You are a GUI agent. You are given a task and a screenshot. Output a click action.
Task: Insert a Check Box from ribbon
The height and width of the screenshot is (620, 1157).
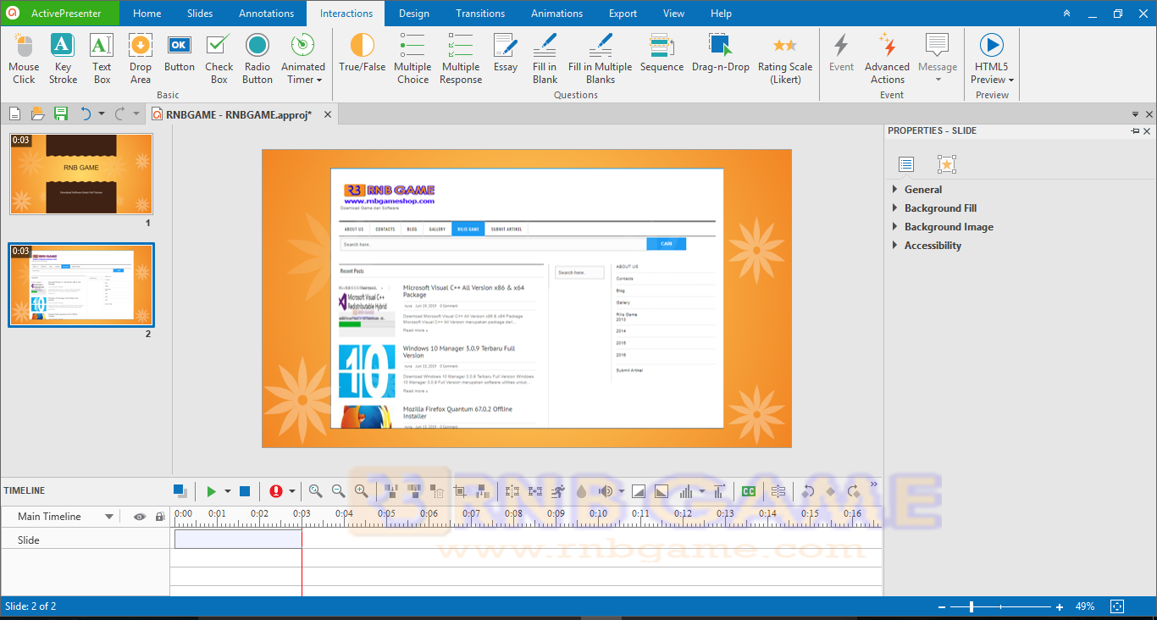coord(219,59)
